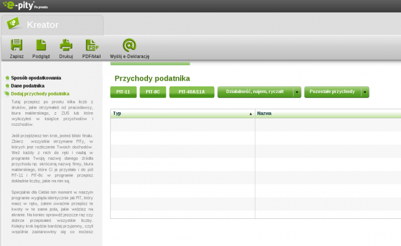Screen dimensions: 401x246
Task: Click the Zapisz floppy disk save icon
Action: click(x=17, y=45)
